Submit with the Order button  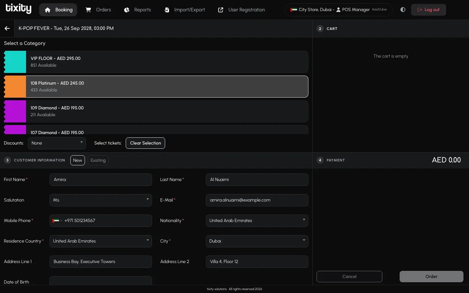click(432, 277)
